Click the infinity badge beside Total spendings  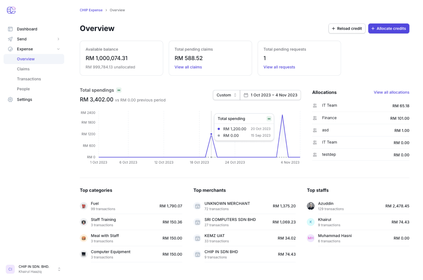119,90
